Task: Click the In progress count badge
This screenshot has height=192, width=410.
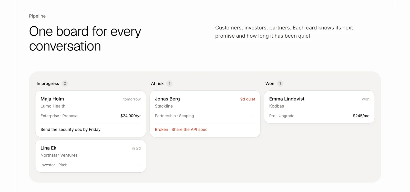Action: (65, 83)
